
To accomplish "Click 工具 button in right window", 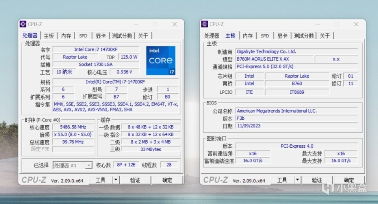I will click(x=282, y=180).
